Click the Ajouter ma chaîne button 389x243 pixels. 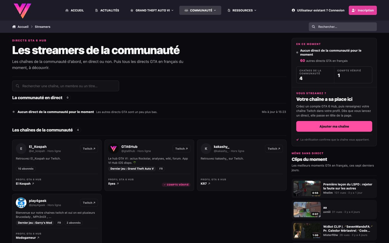coord(334,126)
